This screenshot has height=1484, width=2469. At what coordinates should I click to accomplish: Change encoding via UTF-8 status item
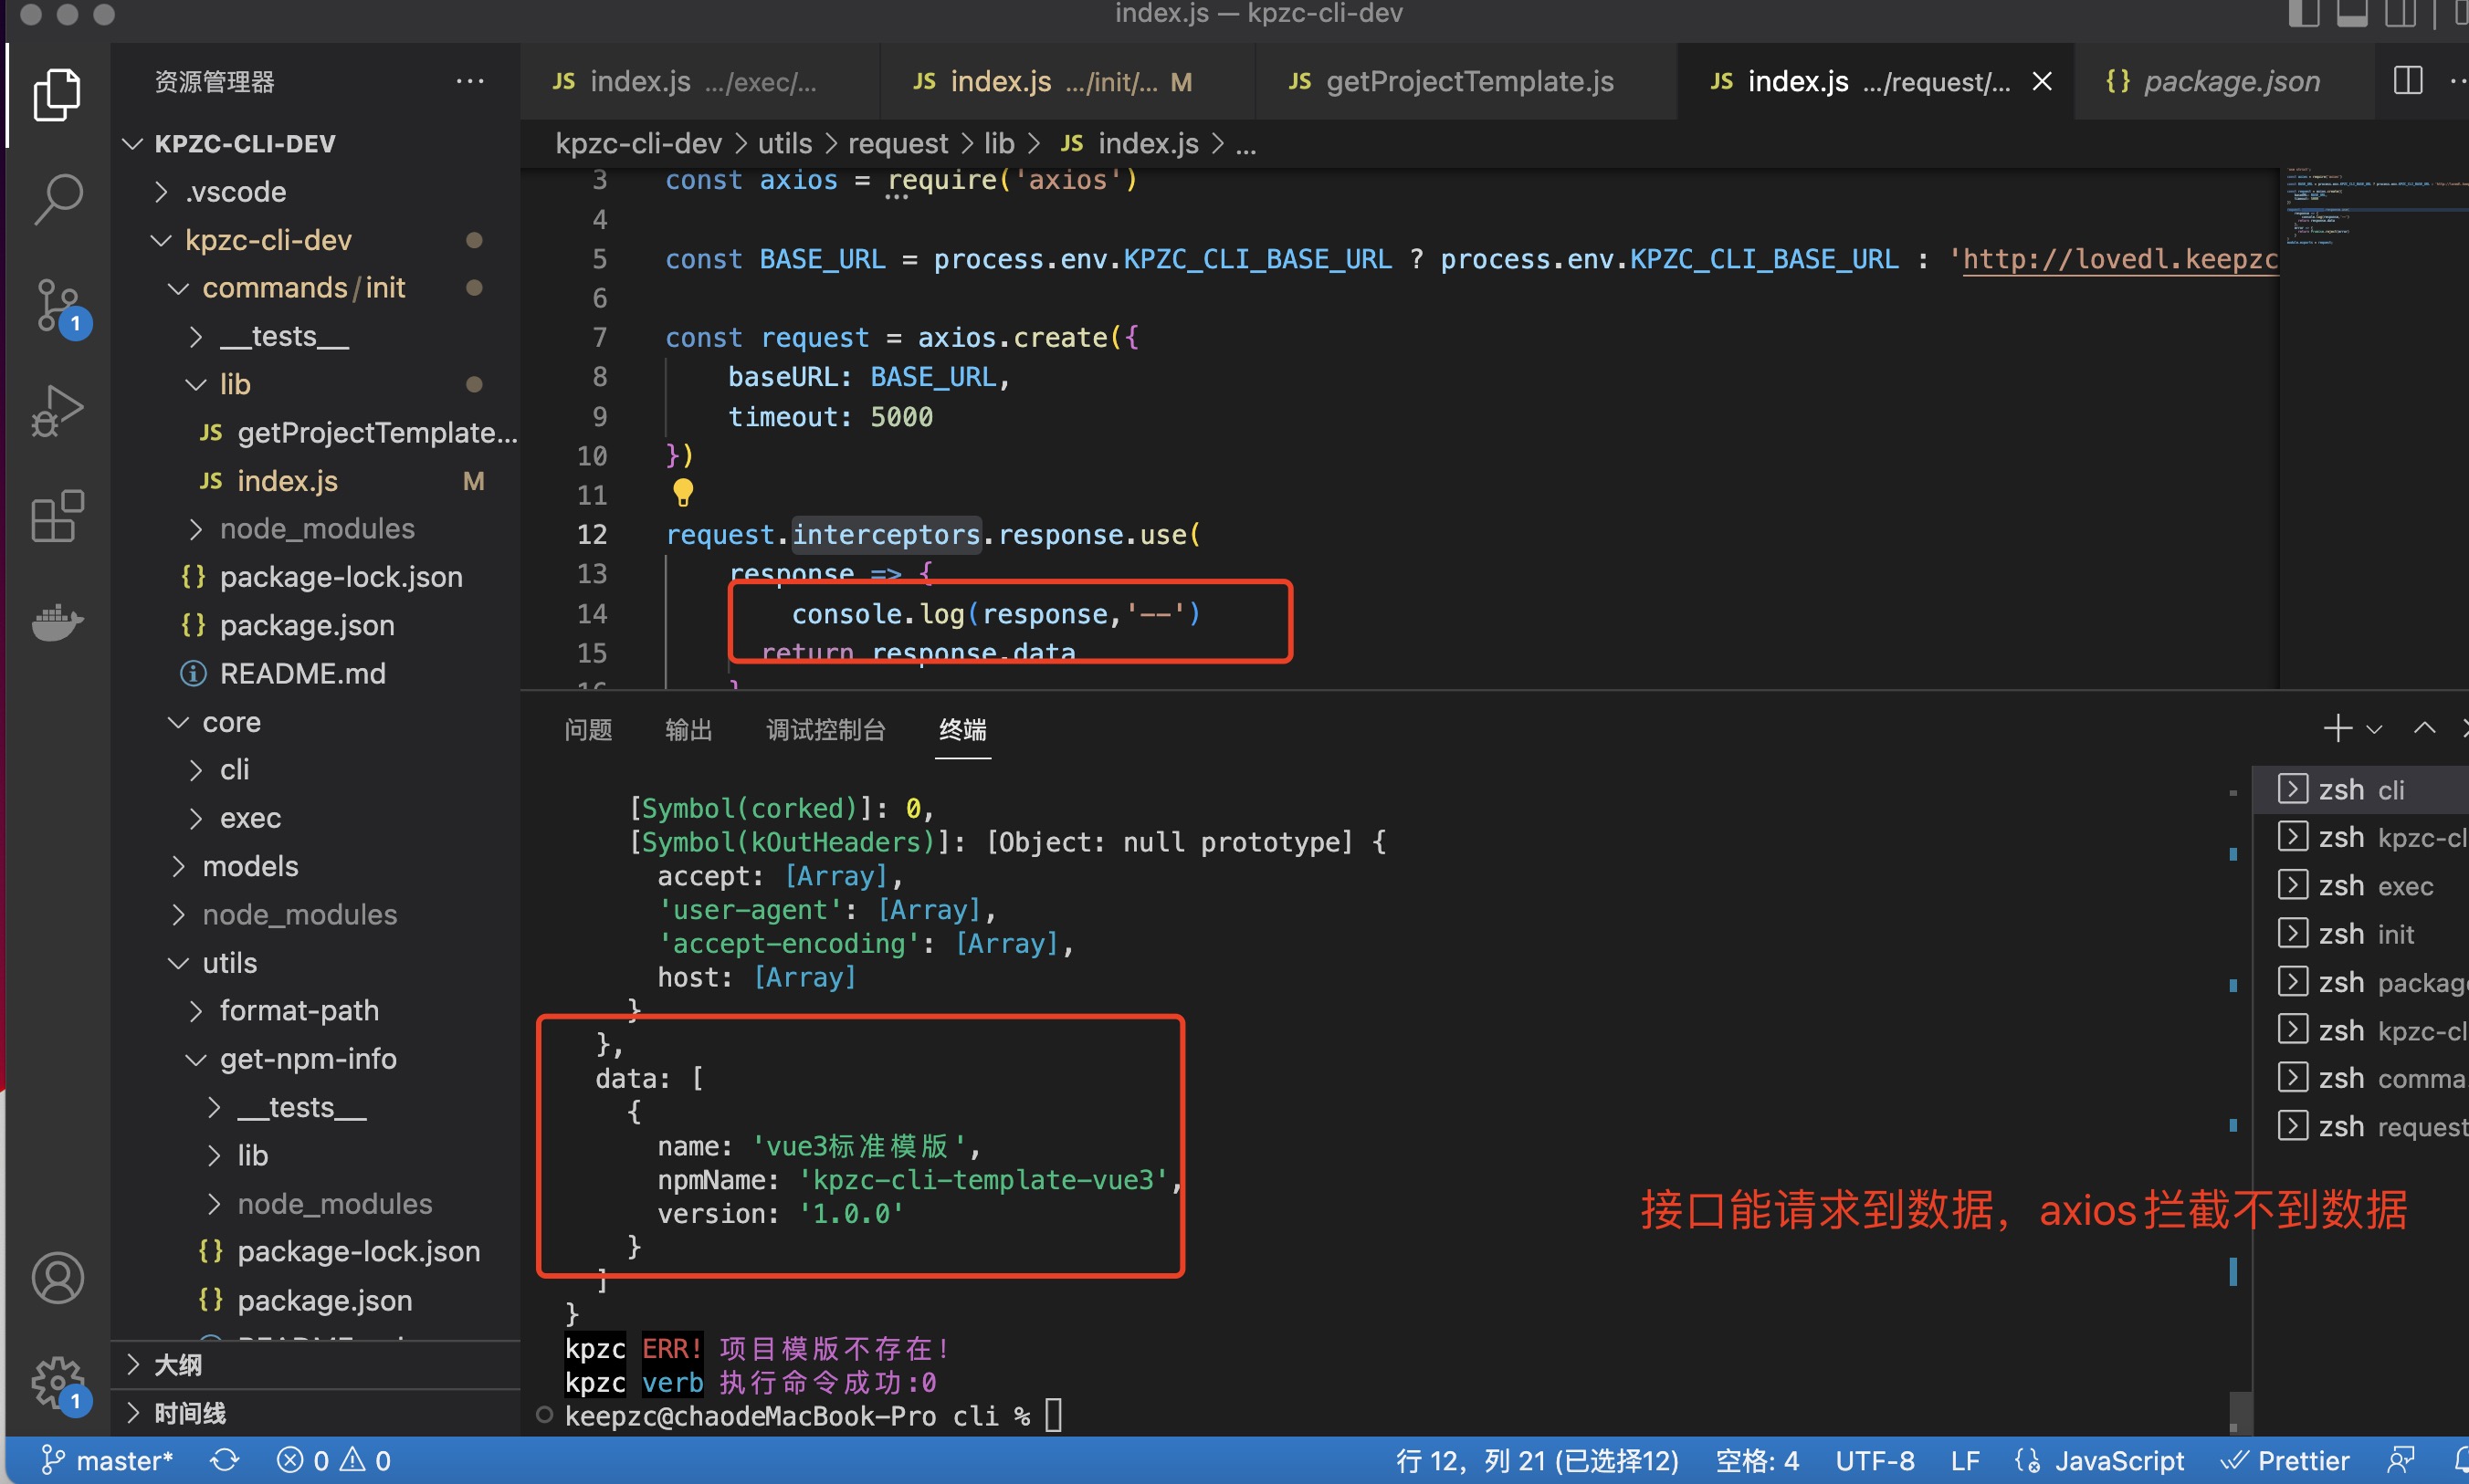click(1874, 1461)
